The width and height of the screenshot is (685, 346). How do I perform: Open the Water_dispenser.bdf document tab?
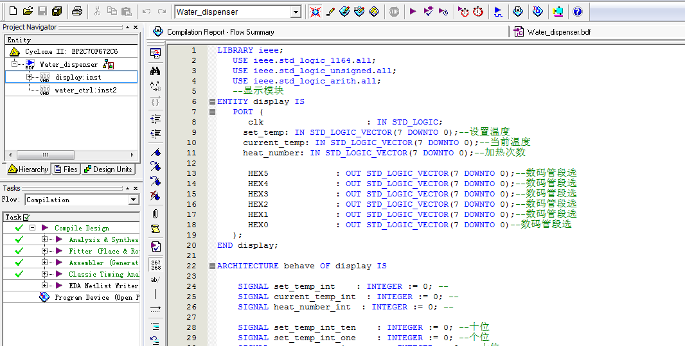click(553, 31)
